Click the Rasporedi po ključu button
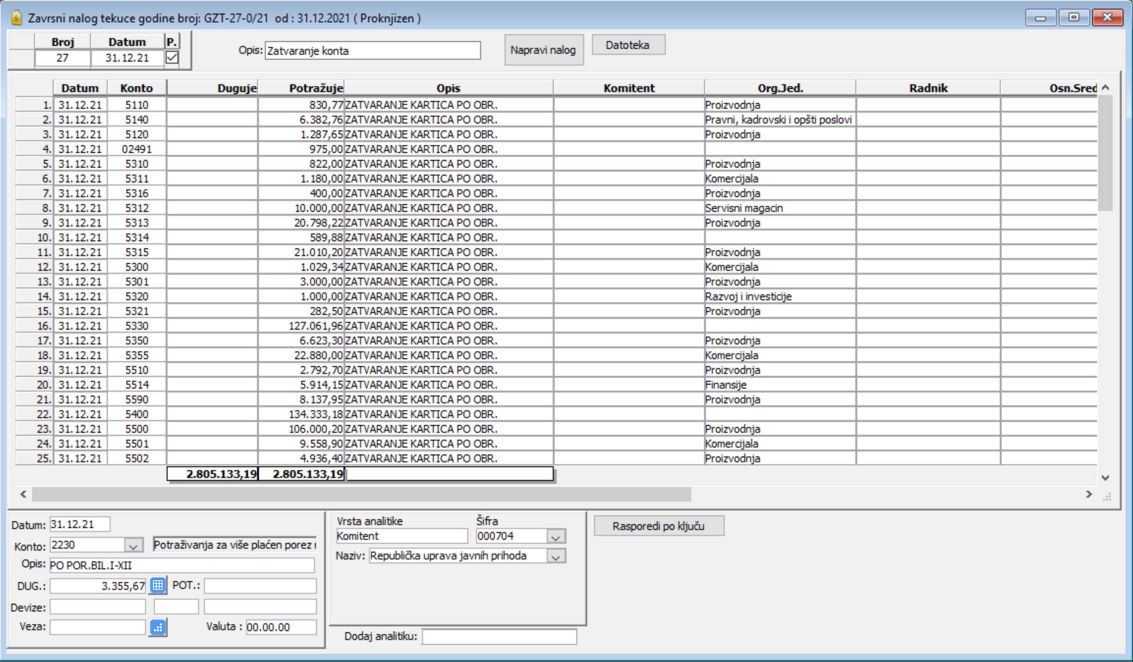 click(x=659, y=526)
